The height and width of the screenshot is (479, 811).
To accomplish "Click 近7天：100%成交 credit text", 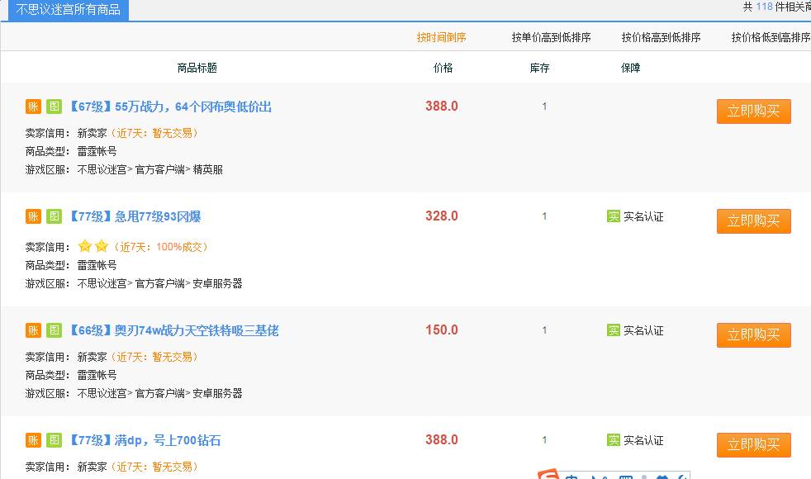I will tap(161, 247).
